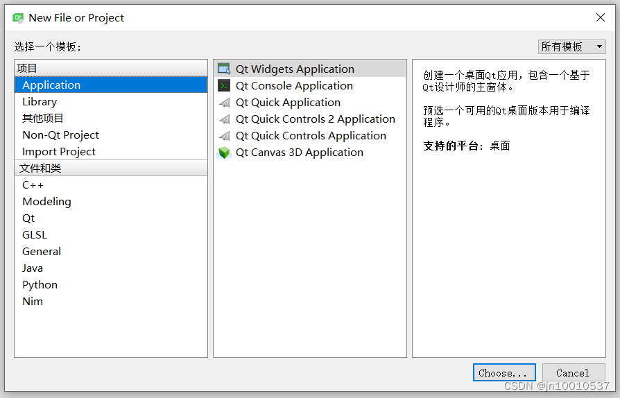Click the Qt Widgets Application icon
Viewport: 620px width, 398px height.
[x=224, y=69]
